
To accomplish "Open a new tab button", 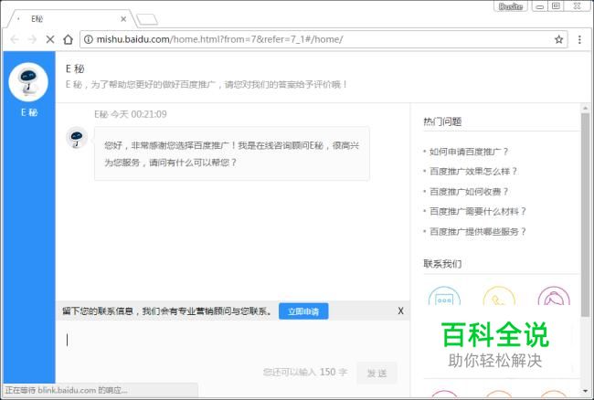I will [x=147, y=19].
